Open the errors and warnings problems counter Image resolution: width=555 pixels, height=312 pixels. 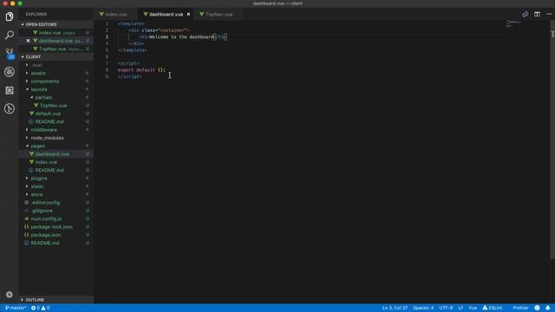[x=41, y=309]
